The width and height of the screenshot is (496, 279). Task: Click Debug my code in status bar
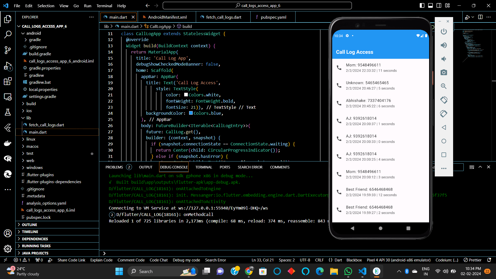(x=186, y=260)
